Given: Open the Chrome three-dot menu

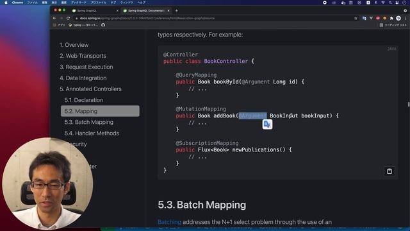Looking at the screenshot, I should (406, 19).
